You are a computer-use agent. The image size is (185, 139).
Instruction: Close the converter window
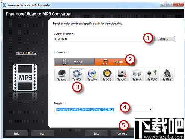[179, 4]
